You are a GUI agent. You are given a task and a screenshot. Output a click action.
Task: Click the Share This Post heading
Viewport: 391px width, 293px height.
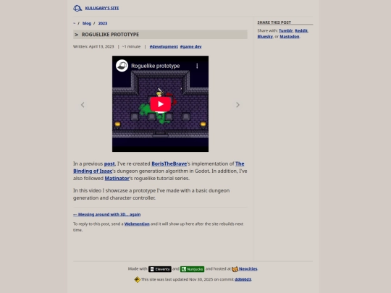[274, 22]
